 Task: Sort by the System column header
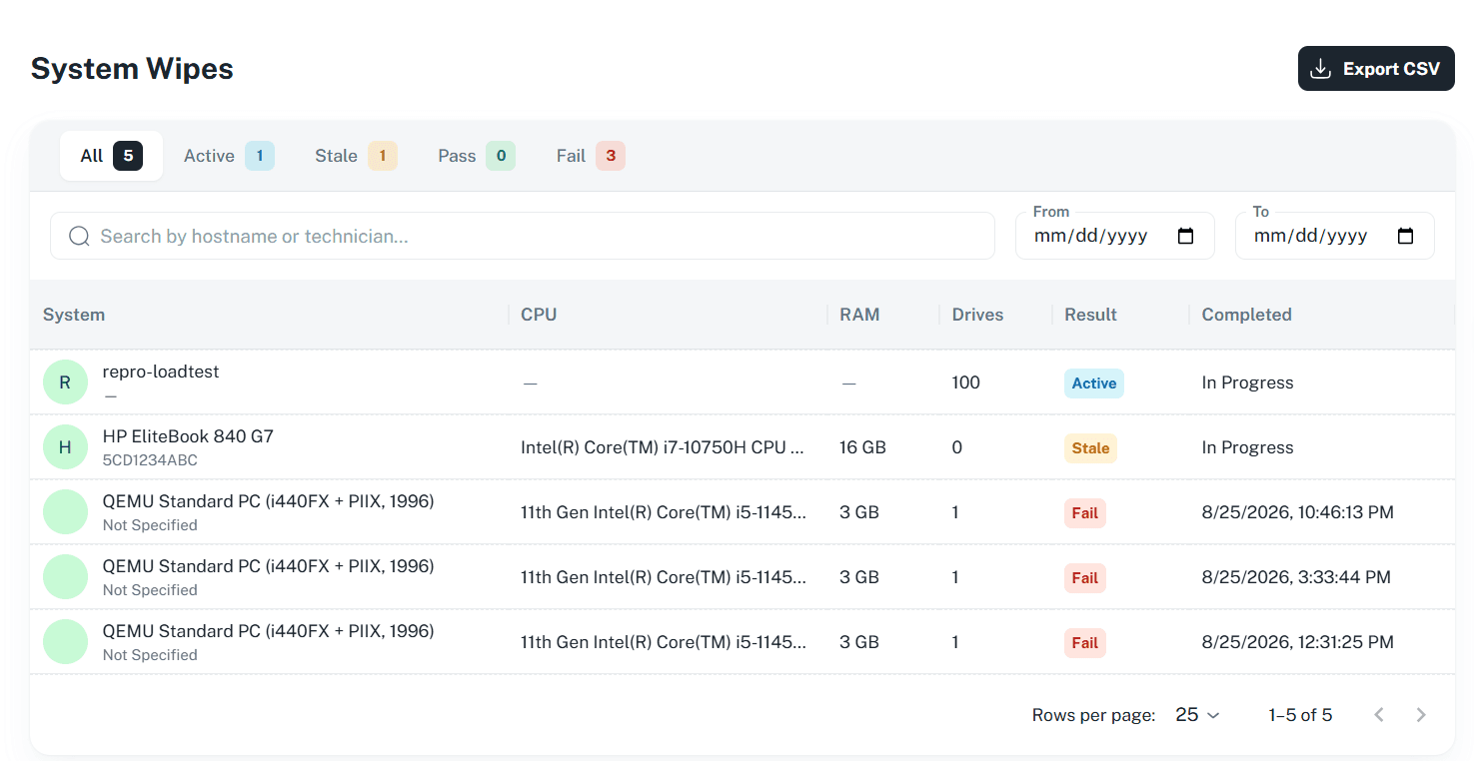74,315
